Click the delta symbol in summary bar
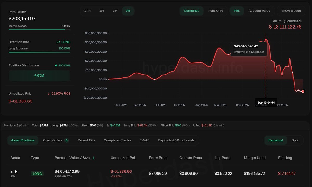 (x=108, y=126)
